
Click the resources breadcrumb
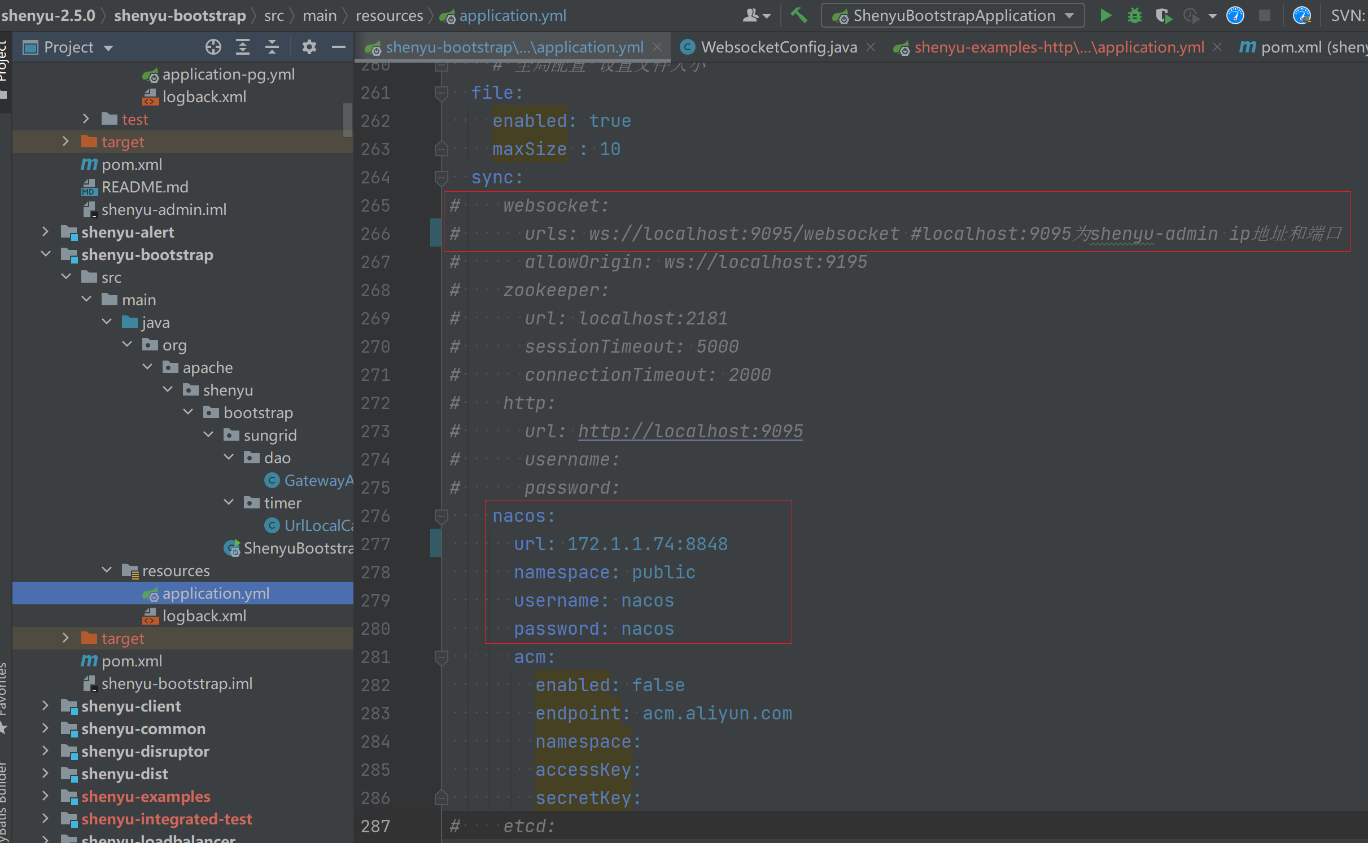389,15
